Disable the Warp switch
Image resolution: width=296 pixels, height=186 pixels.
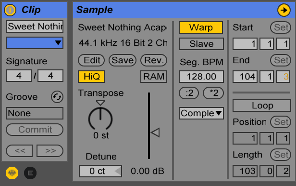pos(201,27)
